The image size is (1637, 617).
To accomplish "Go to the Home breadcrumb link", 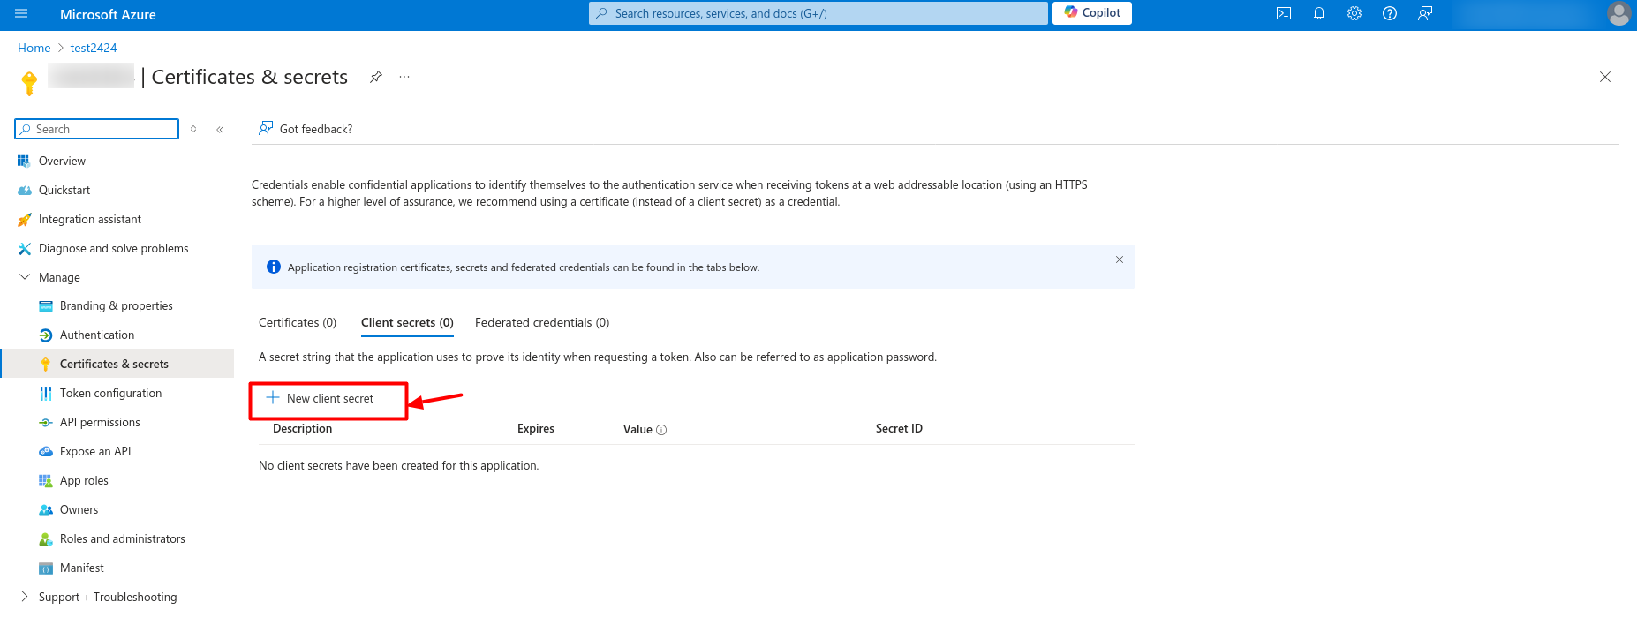I will [34, 48].
